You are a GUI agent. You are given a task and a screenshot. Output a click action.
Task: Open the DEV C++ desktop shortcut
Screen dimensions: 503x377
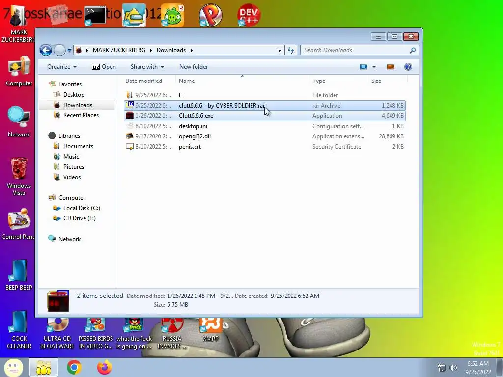click(249, 15)
